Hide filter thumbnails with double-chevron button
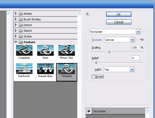155x118 pixels. (87, 14)
